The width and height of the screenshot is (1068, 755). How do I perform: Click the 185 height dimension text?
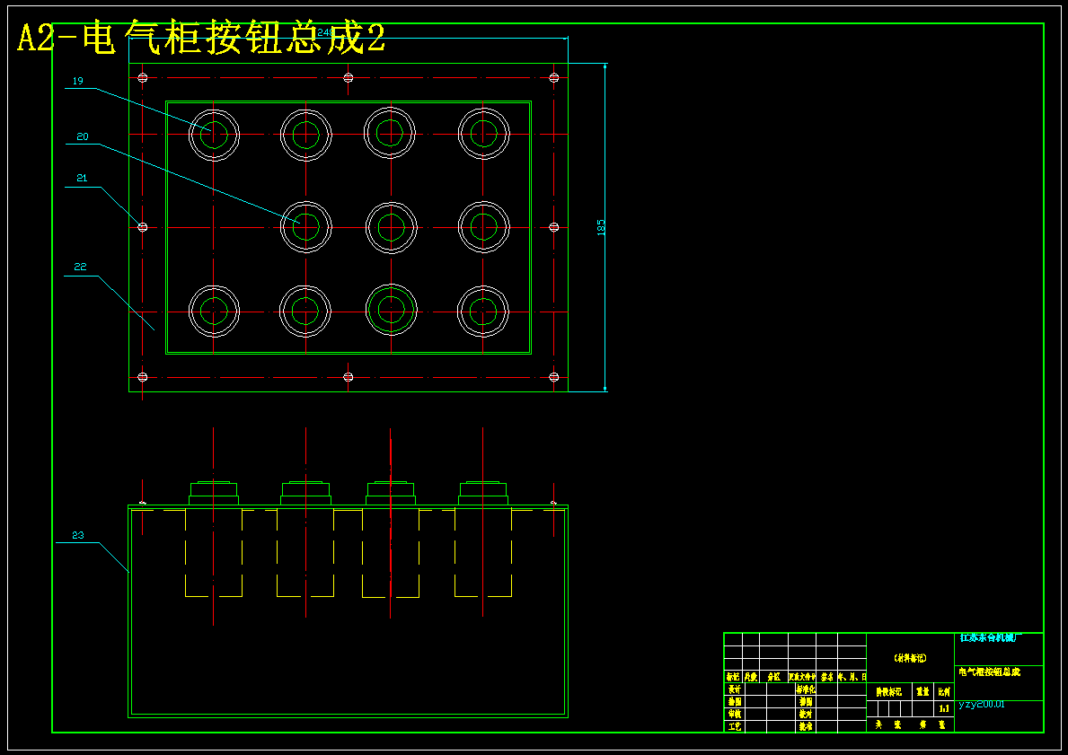601,227
